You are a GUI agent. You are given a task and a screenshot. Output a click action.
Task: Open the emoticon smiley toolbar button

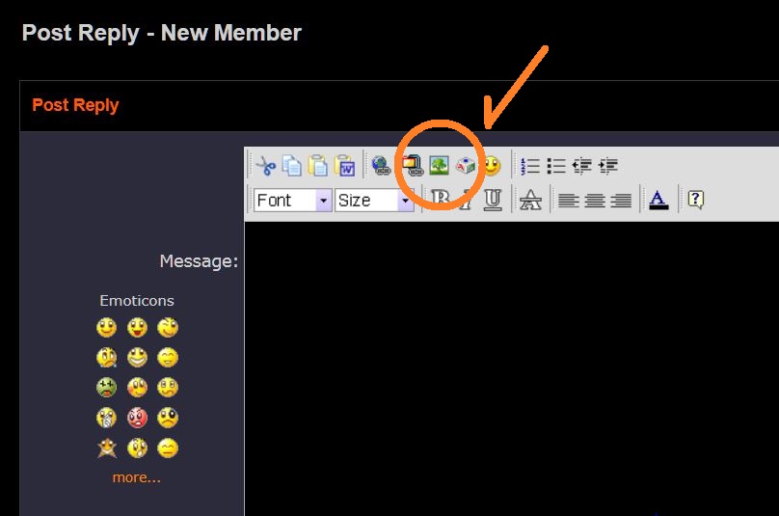[x=492, y=166]
